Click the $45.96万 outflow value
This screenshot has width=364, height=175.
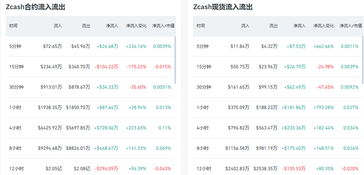click(x=81, y=47)
